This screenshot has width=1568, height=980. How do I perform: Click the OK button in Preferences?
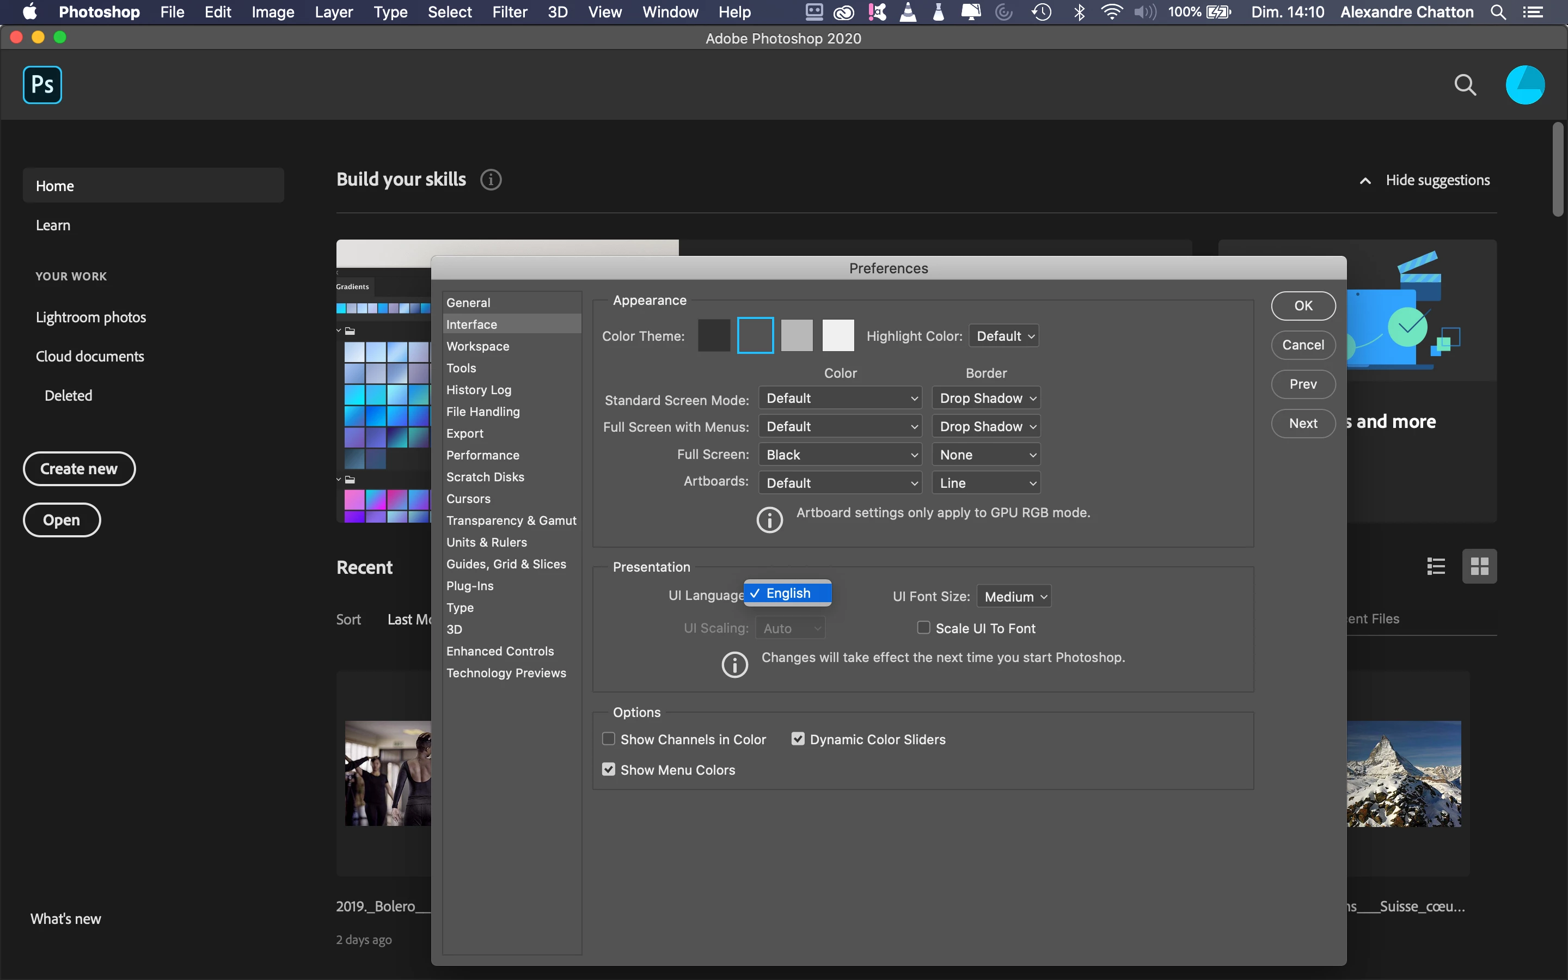1302,306
